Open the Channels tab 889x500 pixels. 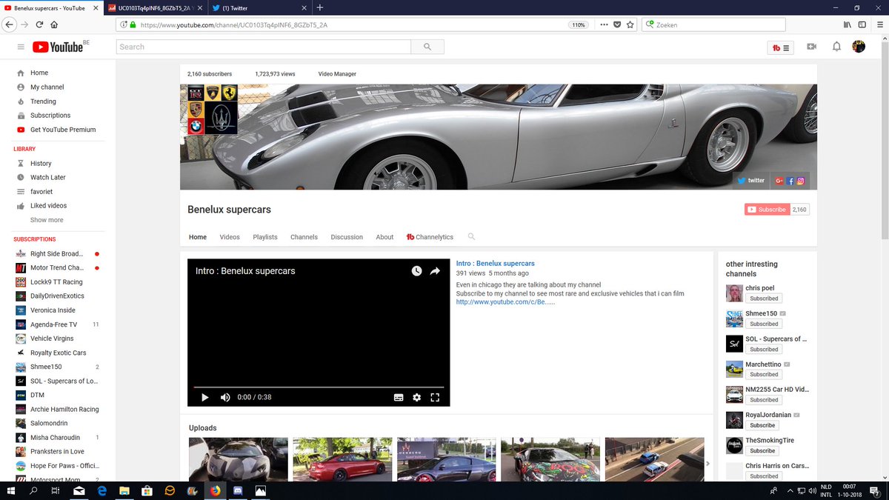[304, 237]
